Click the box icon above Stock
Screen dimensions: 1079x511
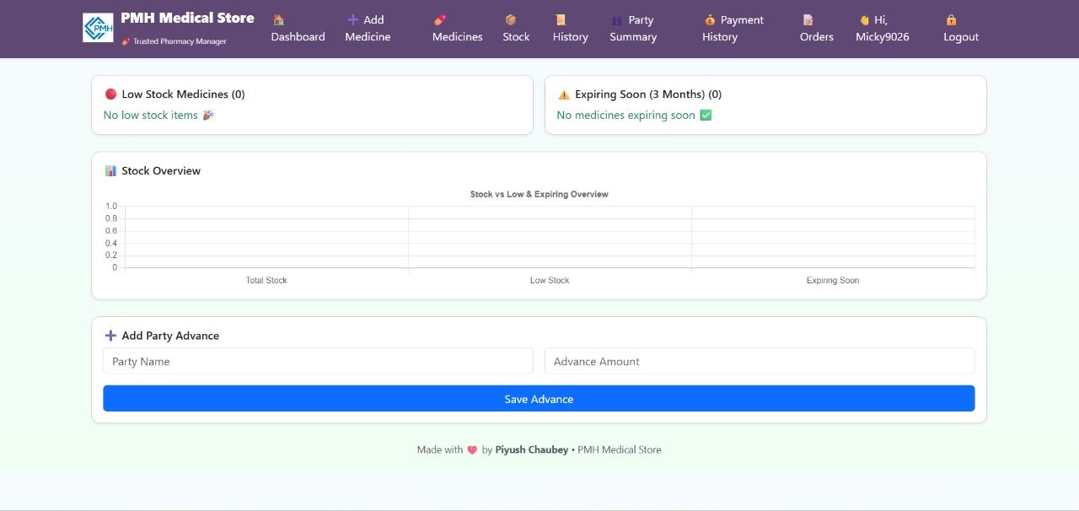click(510, 19)
